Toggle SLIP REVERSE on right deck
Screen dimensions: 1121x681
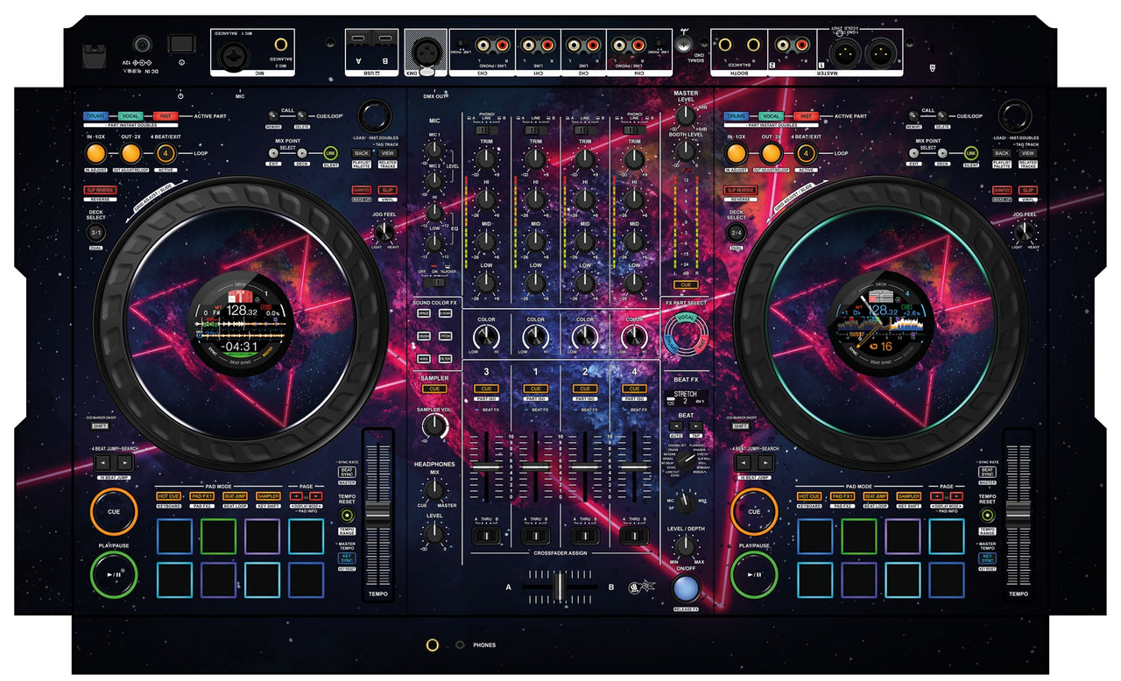(x=741, y=190)
